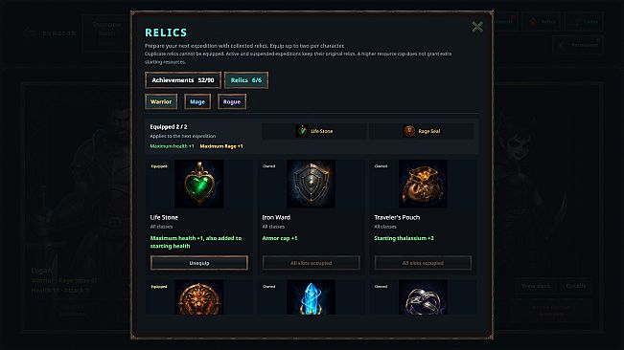This screenshot has height=350, width=624.
Task: Open the Relics 6/6 tab
Action: [x=246, y=80]
